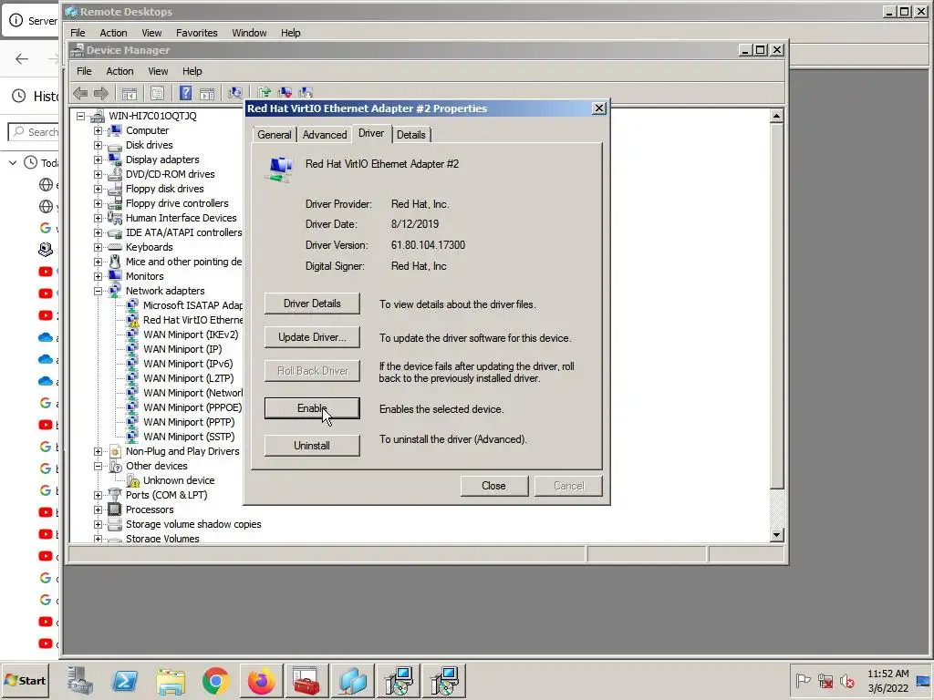Expand the Computer node

[98, 130]
